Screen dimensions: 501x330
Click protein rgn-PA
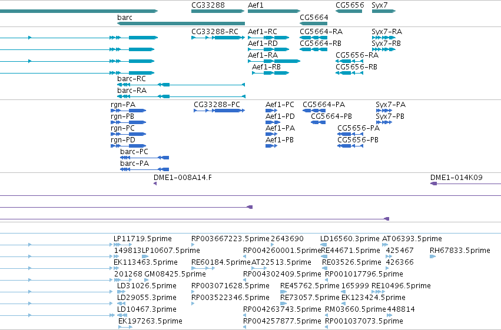click(128, 111)
